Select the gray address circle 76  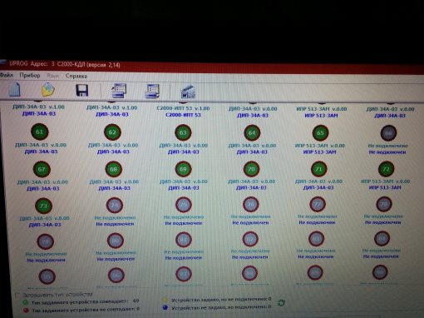click(251, 204)
